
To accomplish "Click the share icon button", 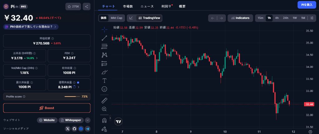I will pos(87,6).
